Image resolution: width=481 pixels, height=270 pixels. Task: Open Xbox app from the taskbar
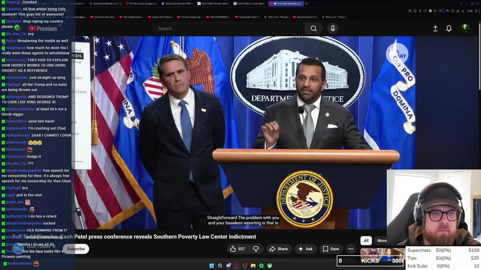(270, 265)
